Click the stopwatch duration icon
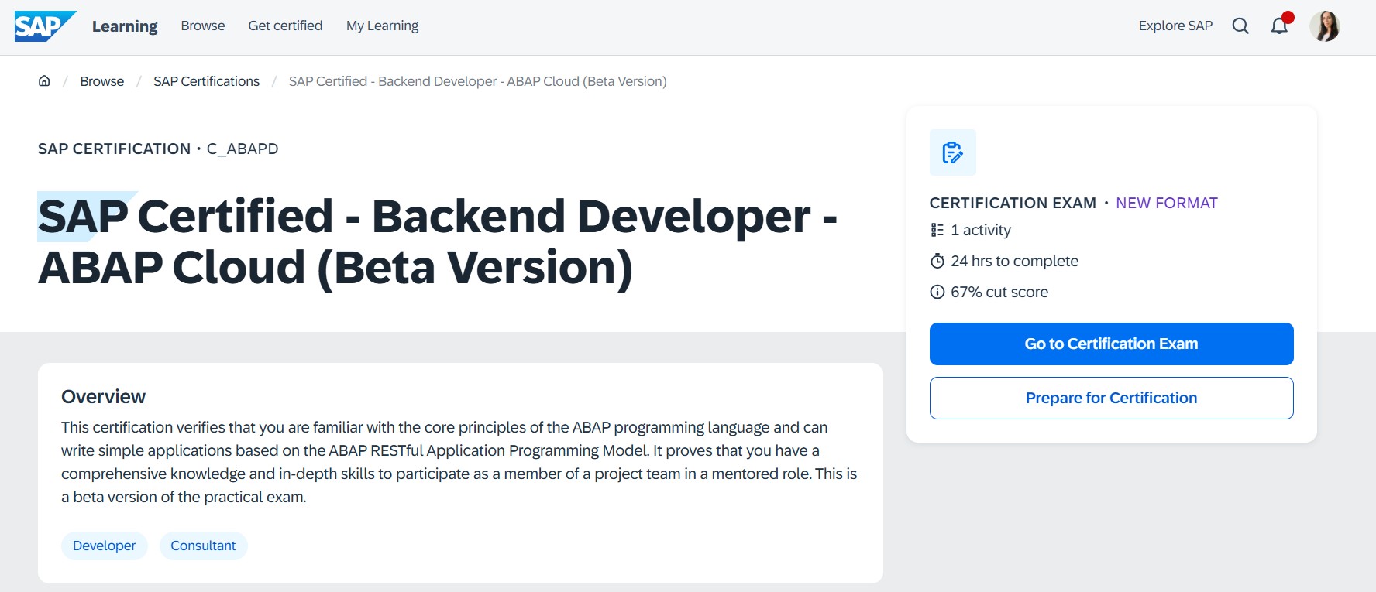 (x=937, y=261)
